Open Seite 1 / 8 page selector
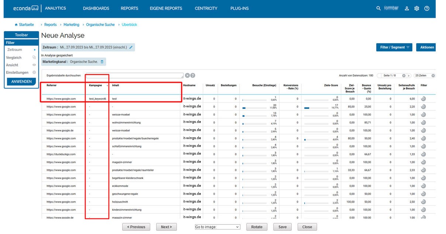The height and width of the screenshot is (234, 446). 391,76
